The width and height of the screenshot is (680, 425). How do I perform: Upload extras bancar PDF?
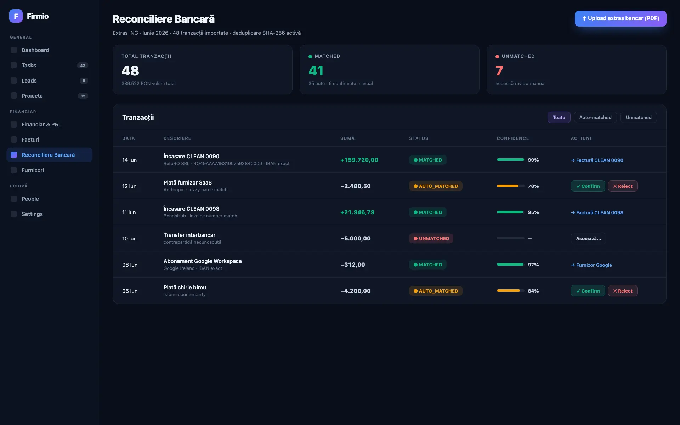coord(620,18)
